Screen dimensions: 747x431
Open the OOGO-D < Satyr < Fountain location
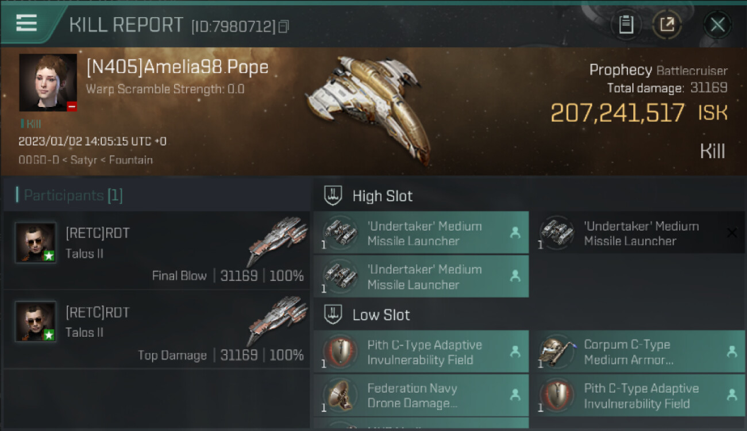pyautogui.click(x=86, y=160)
